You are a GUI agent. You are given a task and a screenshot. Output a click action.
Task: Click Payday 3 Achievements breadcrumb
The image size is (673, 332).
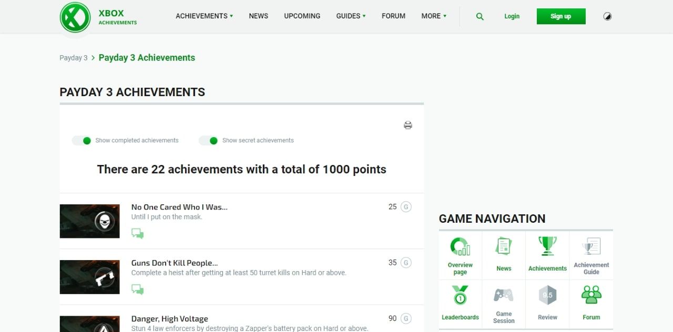(x=147, y=58)
